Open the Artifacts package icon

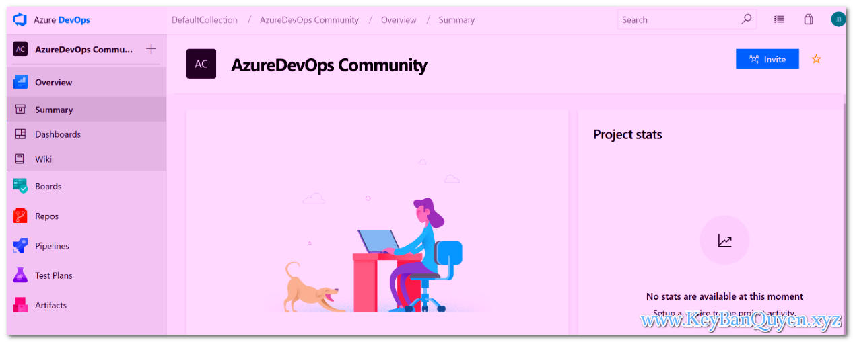click(x=20, y=304)
